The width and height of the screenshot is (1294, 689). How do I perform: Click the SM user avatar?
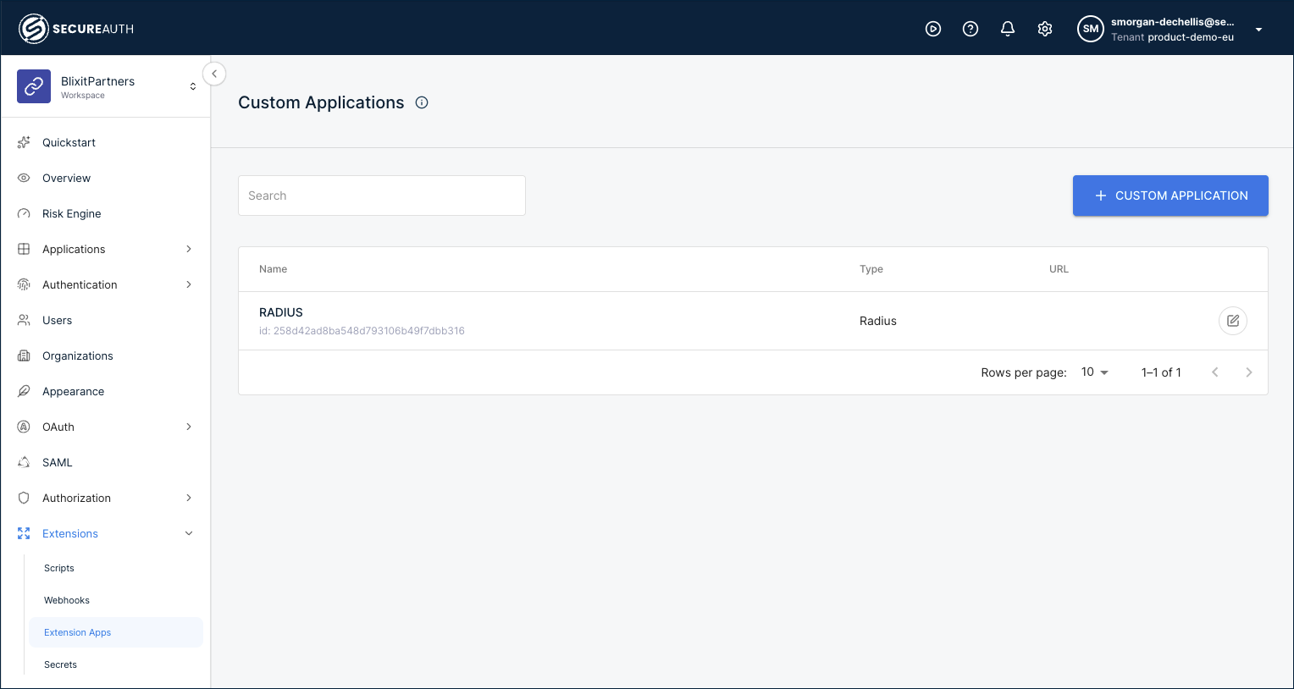[x=1091, y=29]
